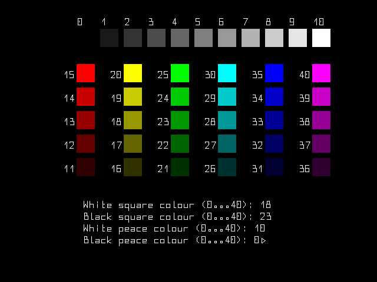Click the White square colour value 18
Image resolution: width=377 pixels, height=282 pixels.
(x=265, y=205)
